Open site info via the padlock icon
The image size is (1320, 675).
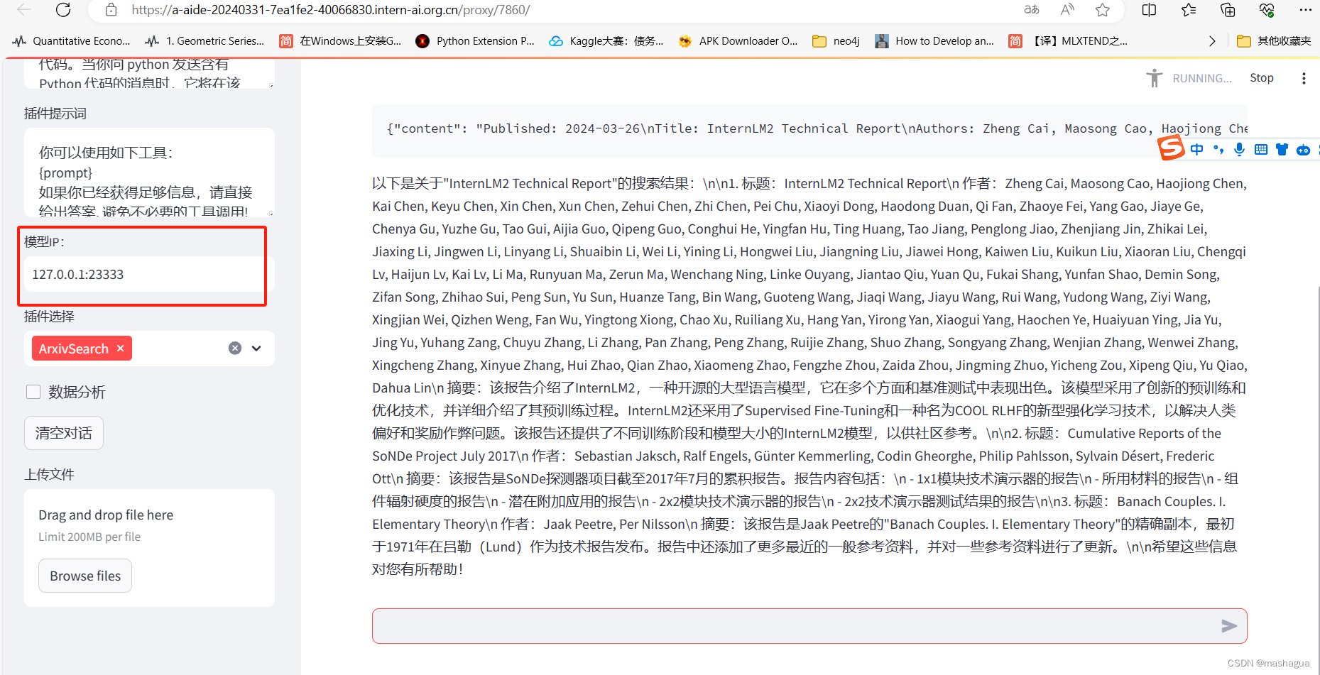coord(111,10)
